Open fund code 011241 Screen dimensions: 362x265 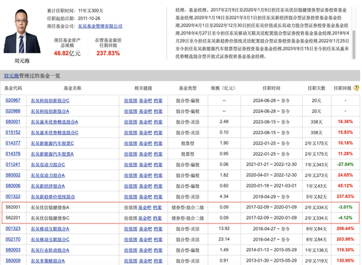(13, 164)
